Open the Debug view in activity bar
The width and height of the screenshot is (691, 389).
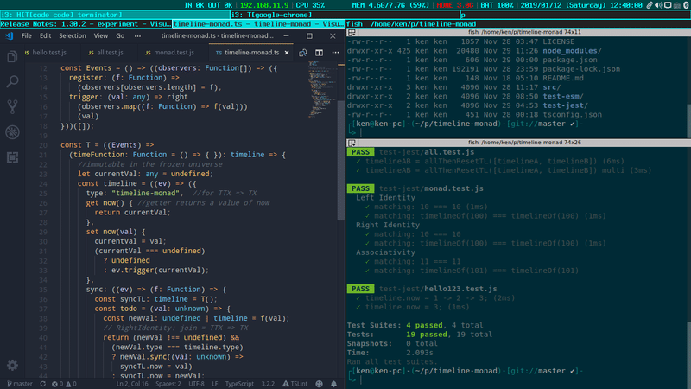12,132
